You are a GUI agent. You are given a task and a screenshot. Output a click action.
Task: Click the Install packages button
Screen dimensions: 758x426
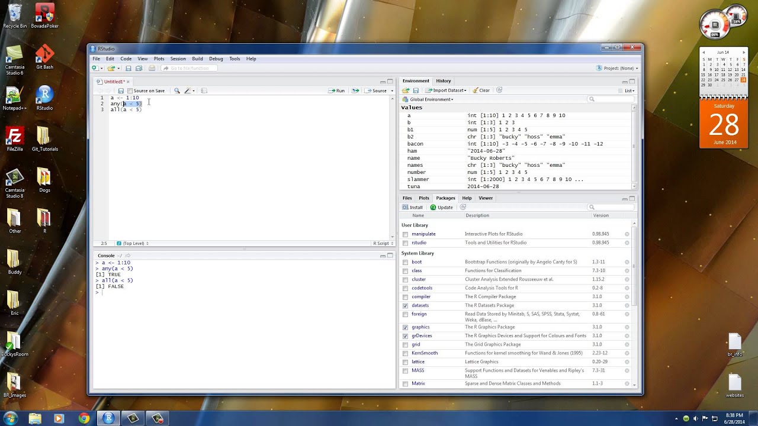click(413, 207)
